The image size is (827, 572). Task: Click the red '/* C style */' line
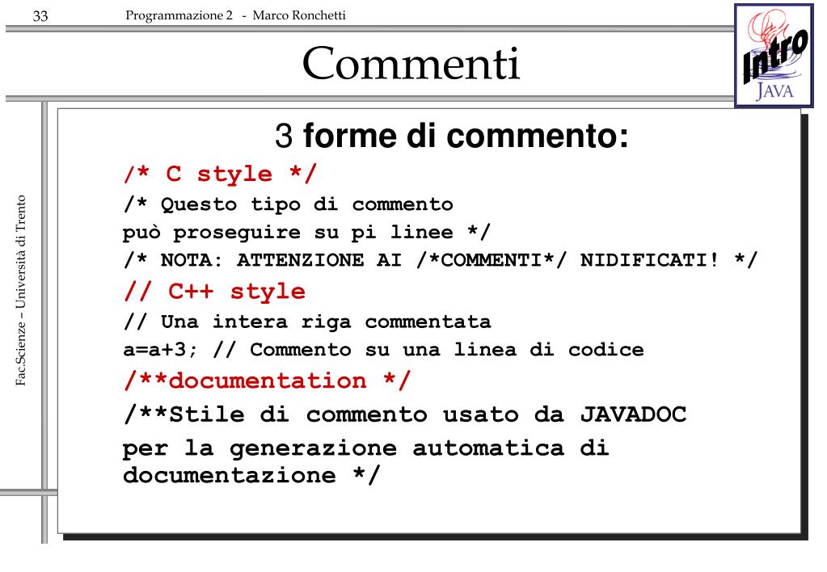point(220,174)
